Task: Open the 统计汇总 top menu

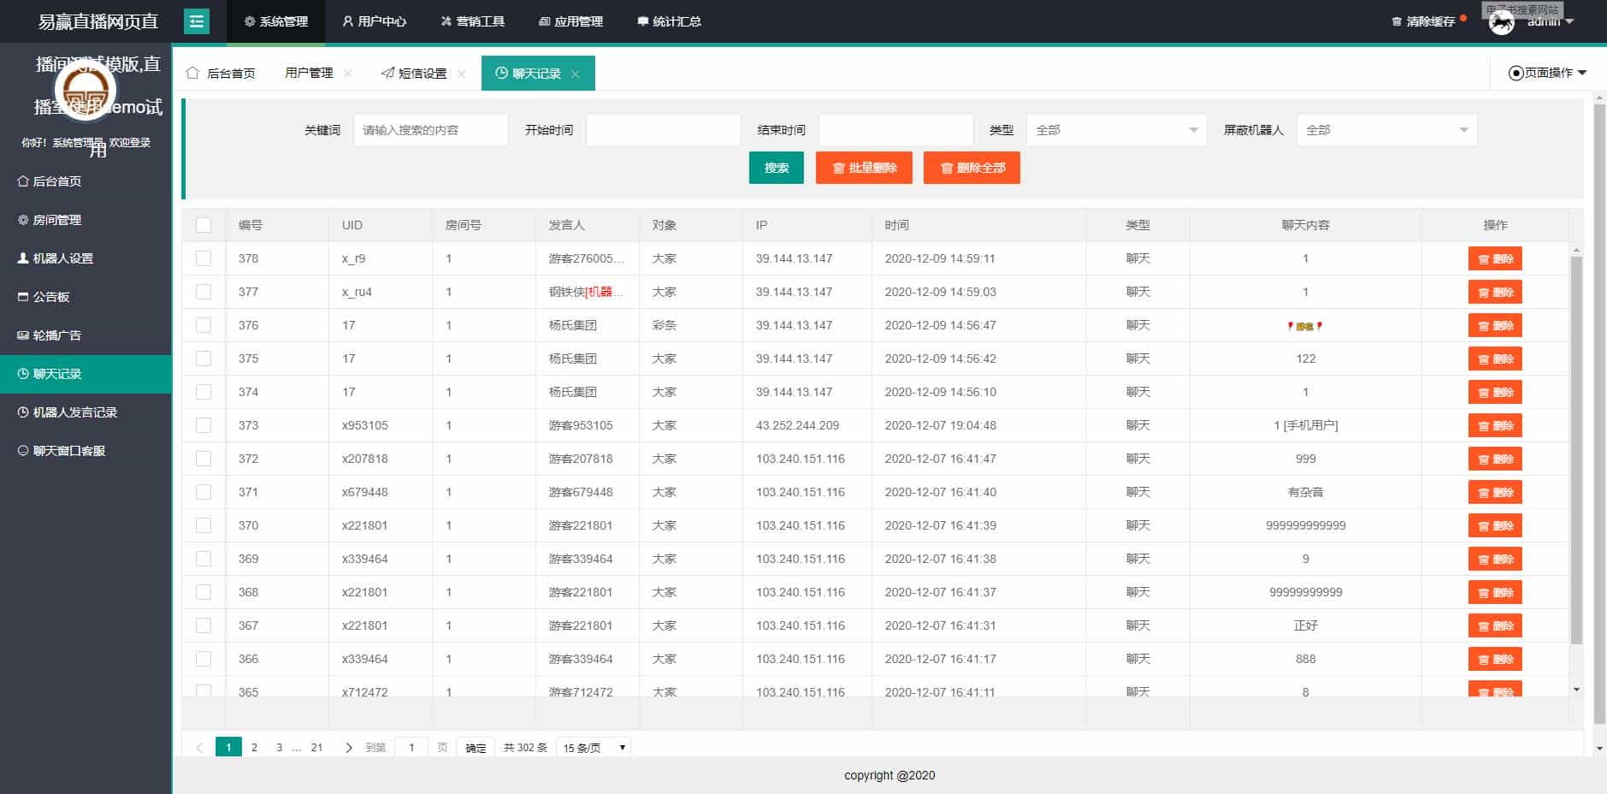Action: pos(669,21)
